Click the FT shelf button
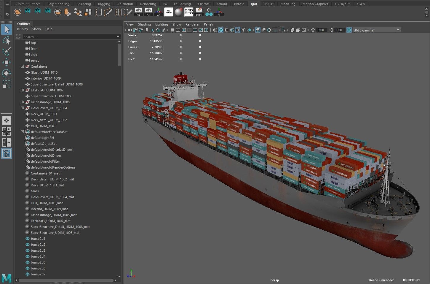The width and height of the screenshot is (430, 284). click(219, 12)
